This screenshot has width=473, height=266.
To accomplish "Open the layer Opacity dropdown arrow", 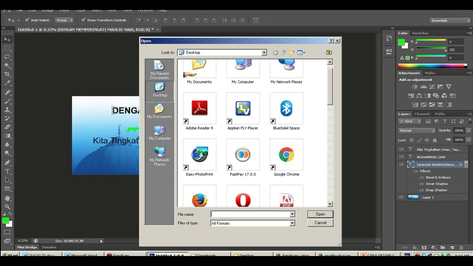I will (x=469, y=130).
